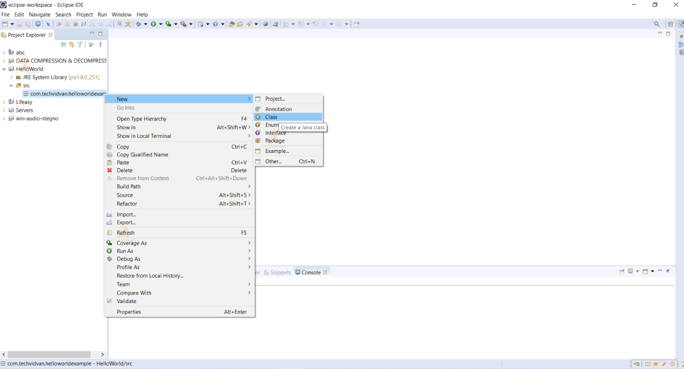Toggle the Validate checkmark menu entry
The width and height of the screenshot is (684, 369).
coord(179,301)
